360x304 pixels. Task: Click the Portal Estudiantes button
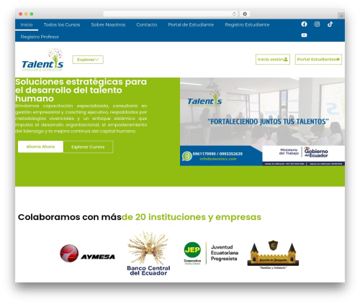pos(318,60)
